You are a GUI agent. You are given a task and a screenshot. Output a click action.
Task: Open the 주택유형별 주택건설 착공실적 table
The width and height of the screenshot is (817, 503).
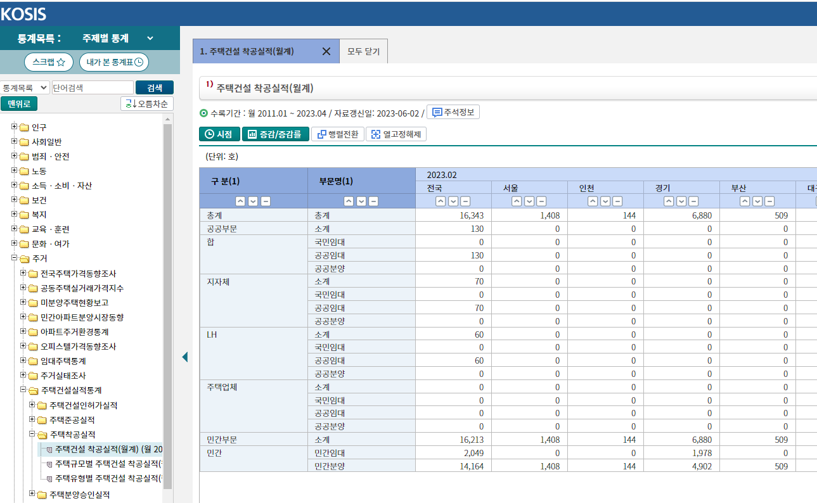(108, 478)
